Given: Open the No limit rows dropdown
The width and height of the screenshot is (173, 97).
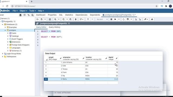Looking at the screenshot, I should click(x=102, y=19).
